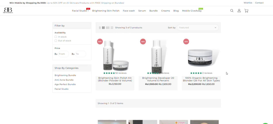Click Sale badge on Skin Polish Kit
This screenshot has height=124, width=273.
click(x=100, y=42)
